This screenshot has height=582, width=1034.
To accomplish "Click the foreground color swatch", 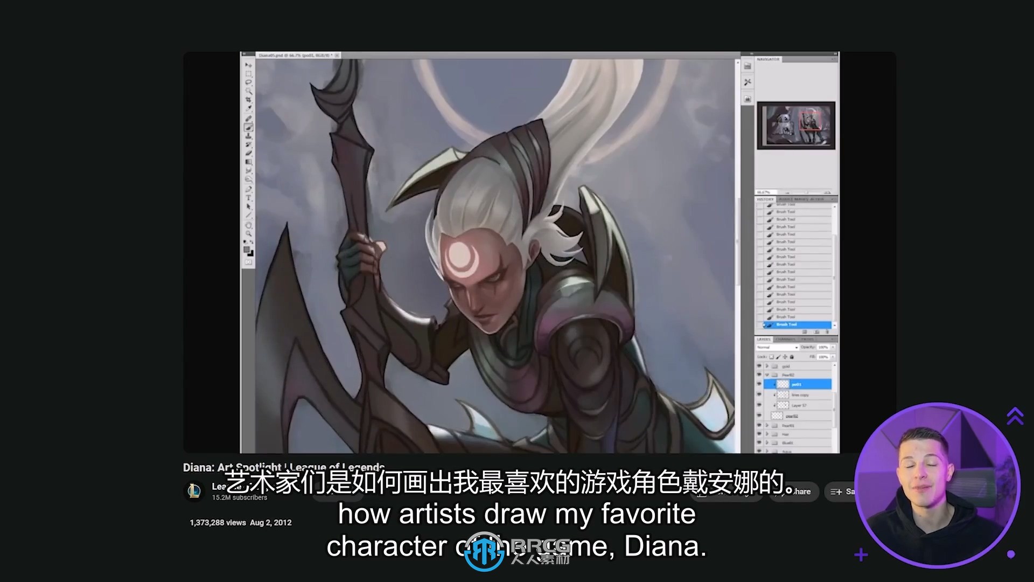I will coord(247,250).
